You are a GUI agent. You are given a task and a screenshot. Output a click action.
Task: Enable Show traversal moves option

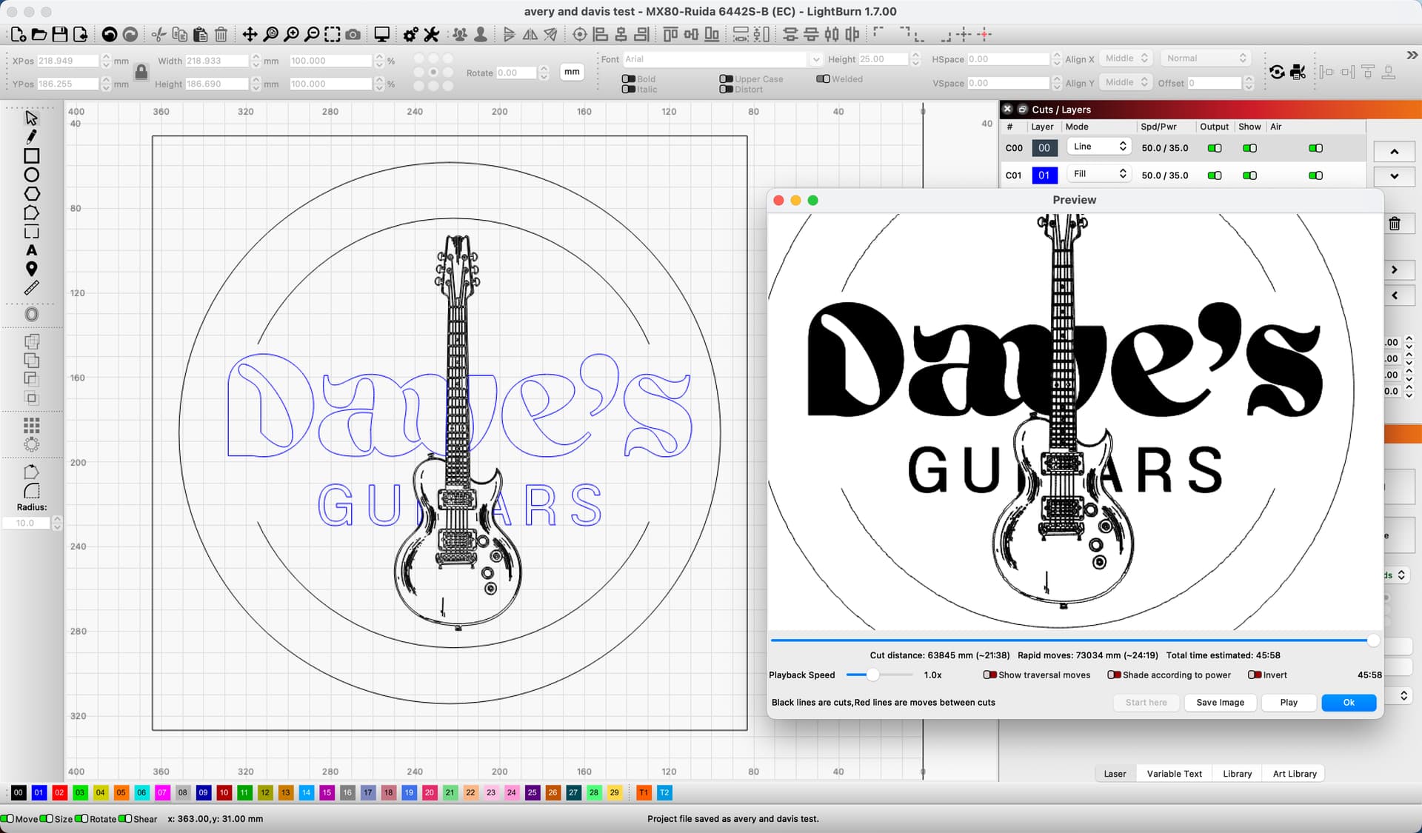989,675
